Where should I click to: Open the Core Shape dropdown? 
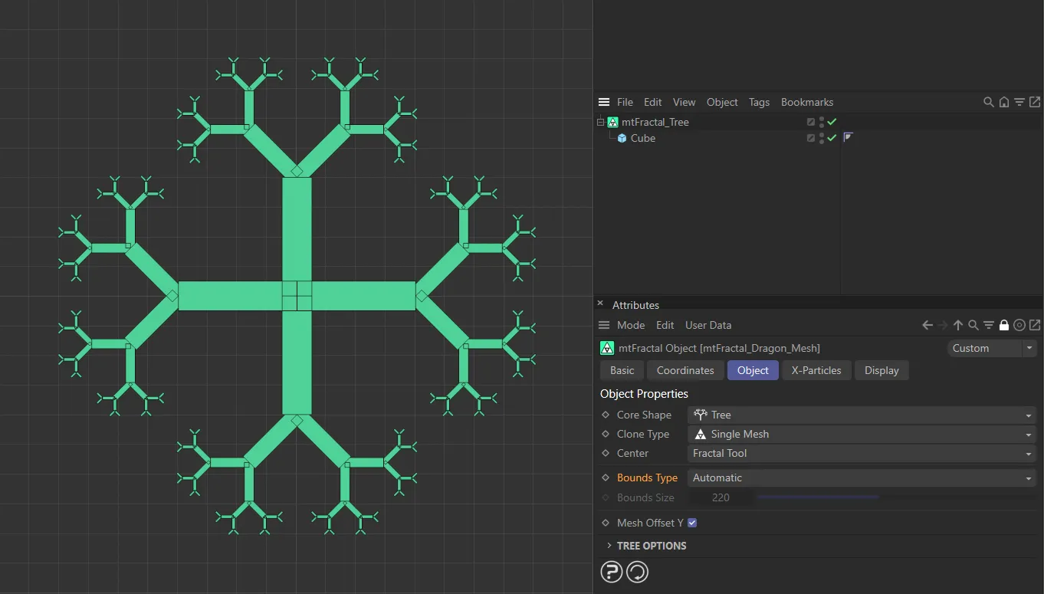(x=1029, y=415)
